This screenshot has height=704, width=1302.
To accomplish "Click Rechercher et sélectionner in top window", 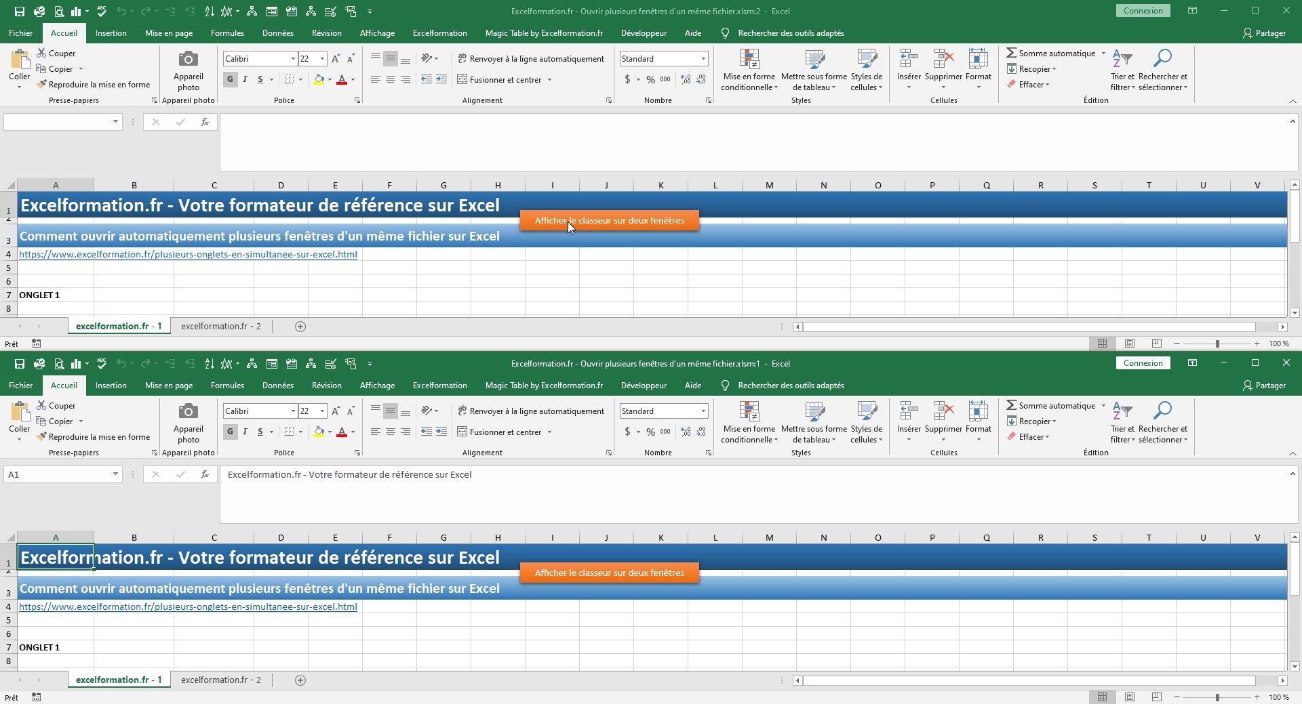I will [1163, 70].
